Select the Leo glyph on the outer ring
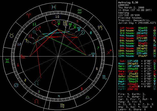Viewport: 157px width, 111px height. 37,101
